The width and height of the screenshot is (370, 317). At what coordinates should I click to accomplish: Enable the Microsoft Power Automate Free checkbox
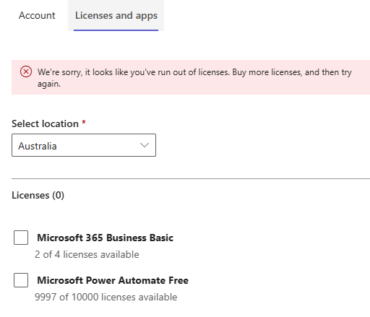(x=21, y=280)
